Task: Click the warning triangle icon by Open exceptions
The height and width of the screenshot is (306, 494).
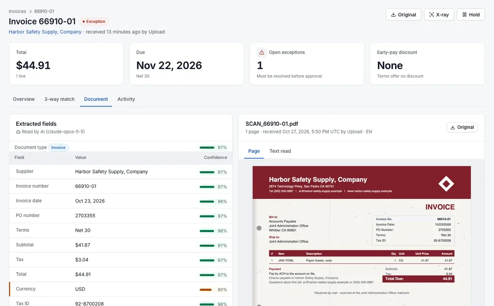Action: click(x=261, y=53)
